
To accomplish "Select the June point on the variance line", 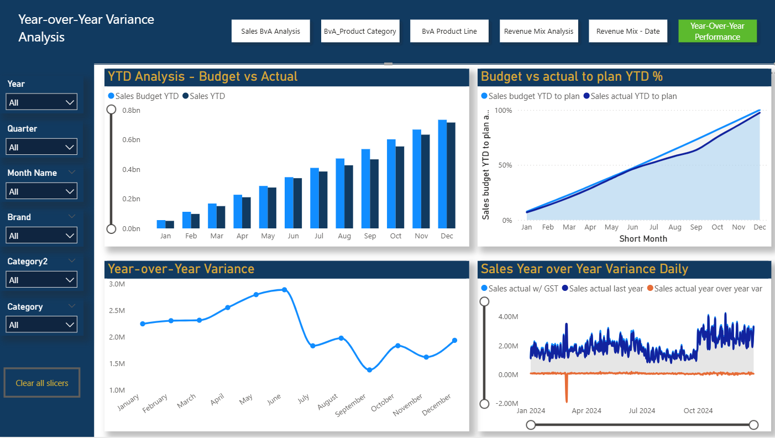I will click(x=284, y=289).
